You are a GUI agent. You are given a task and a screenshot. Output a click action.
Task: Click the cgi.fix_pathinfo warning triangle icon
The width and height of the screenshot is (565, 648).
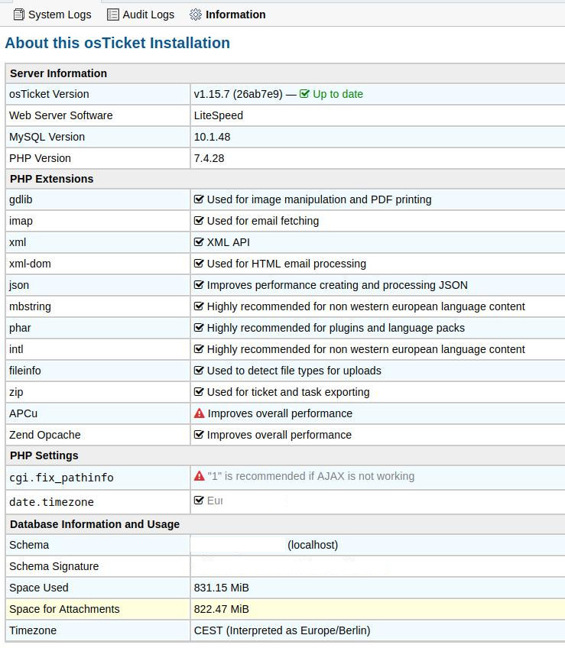(200, 476)
